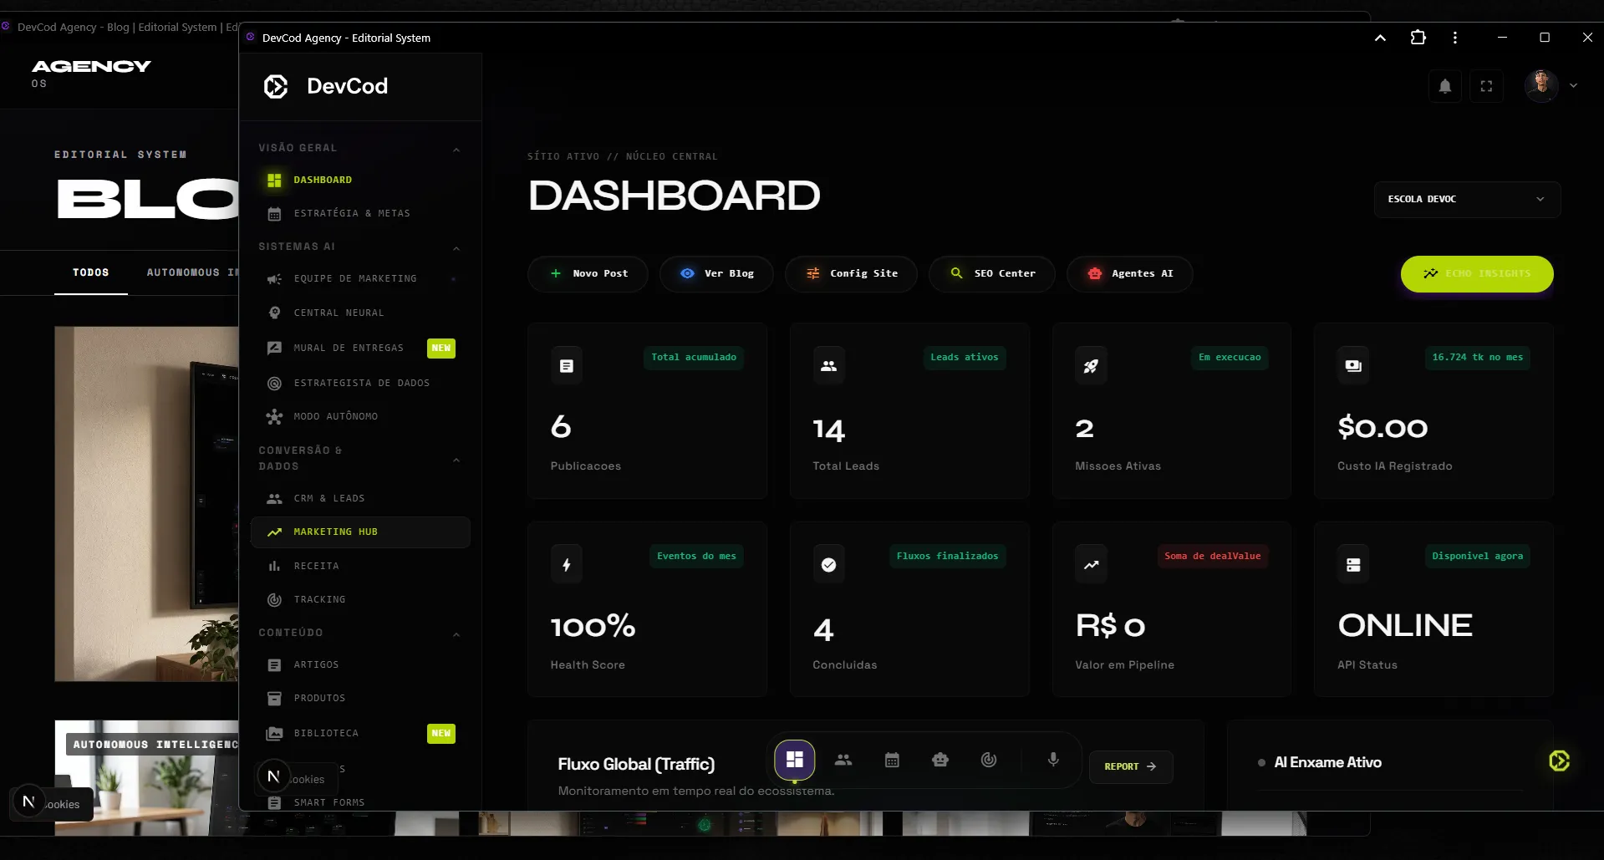Screen dimensions: 1604x860
Task: Open Smart Forms in sidebar
Action: 360,801
